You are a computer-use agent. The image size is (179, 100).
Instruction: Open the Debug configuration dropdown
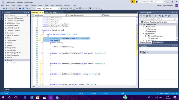click(40, 8)
